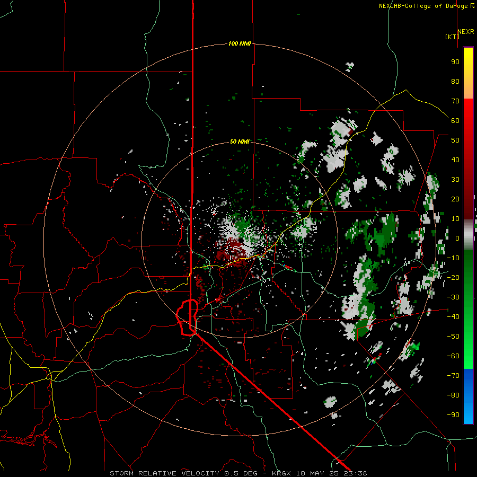This screenshot has height=477, width=477.
Task: Click the "50 NMI" range ring label
Action: (240, 142)
